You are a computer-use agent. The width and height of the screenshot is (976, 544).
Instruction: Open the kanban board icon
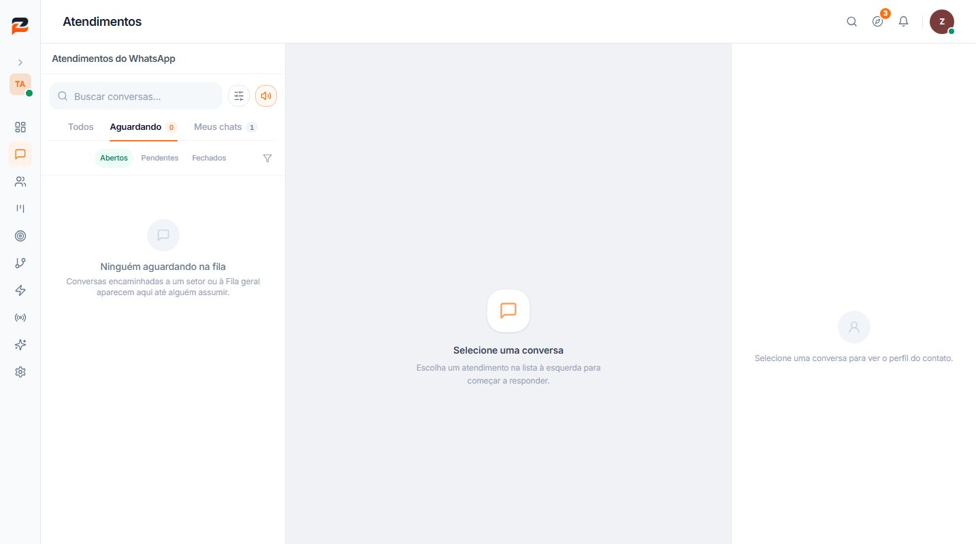[20, 209]
